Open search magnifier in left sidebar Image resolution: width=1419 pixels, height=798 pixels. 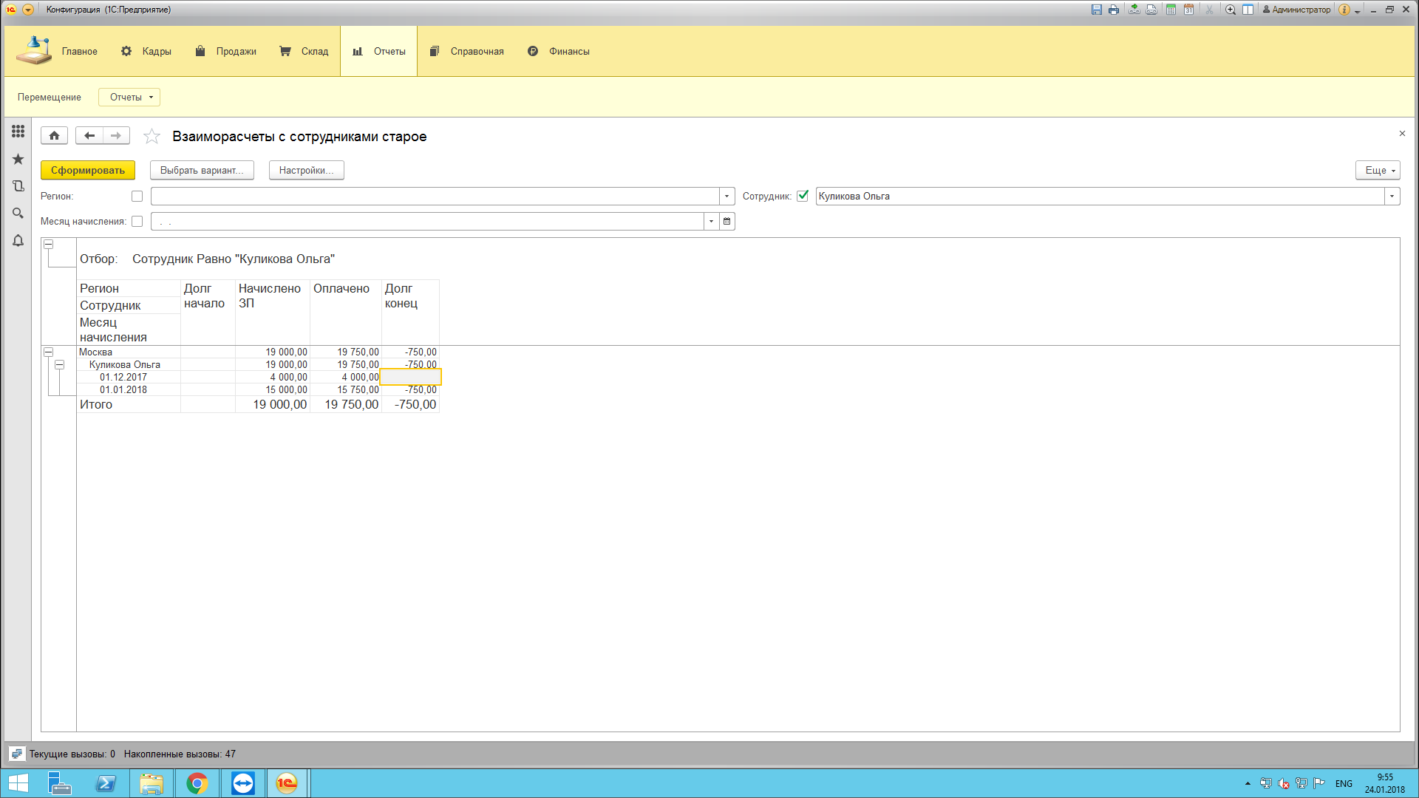pyautogui.click(x=18, y=214)
